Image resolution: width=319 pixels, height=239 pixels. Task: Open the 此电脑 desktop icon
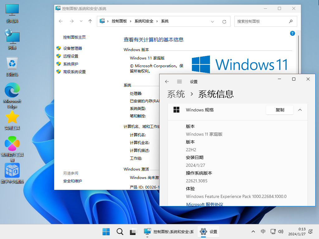tap(12, 12)
